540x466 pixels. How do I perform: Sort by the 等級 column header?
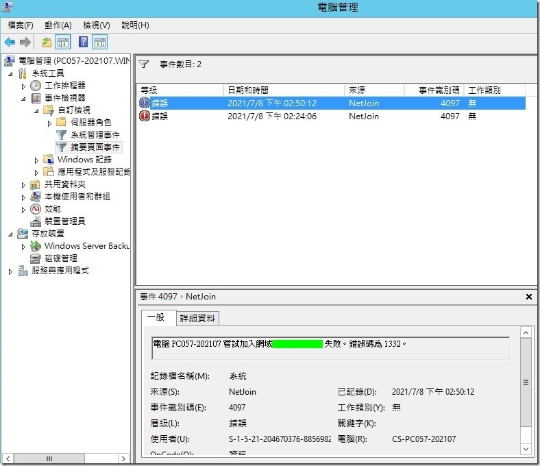[180, 90]
